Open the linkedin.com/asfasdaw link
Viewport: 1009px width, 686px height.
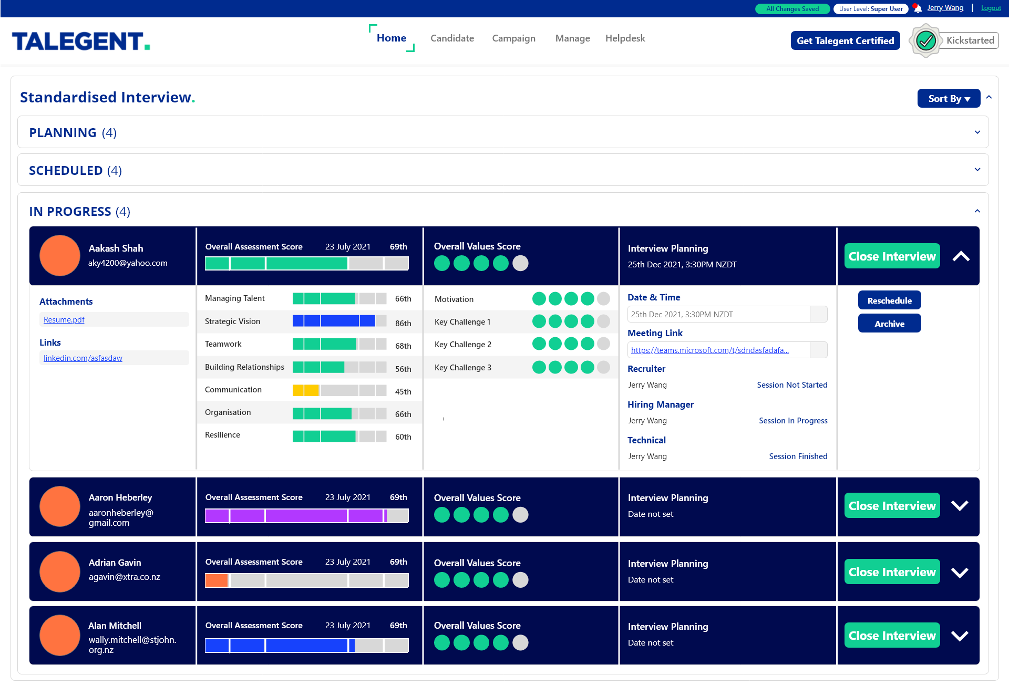(x=83, y=358)
